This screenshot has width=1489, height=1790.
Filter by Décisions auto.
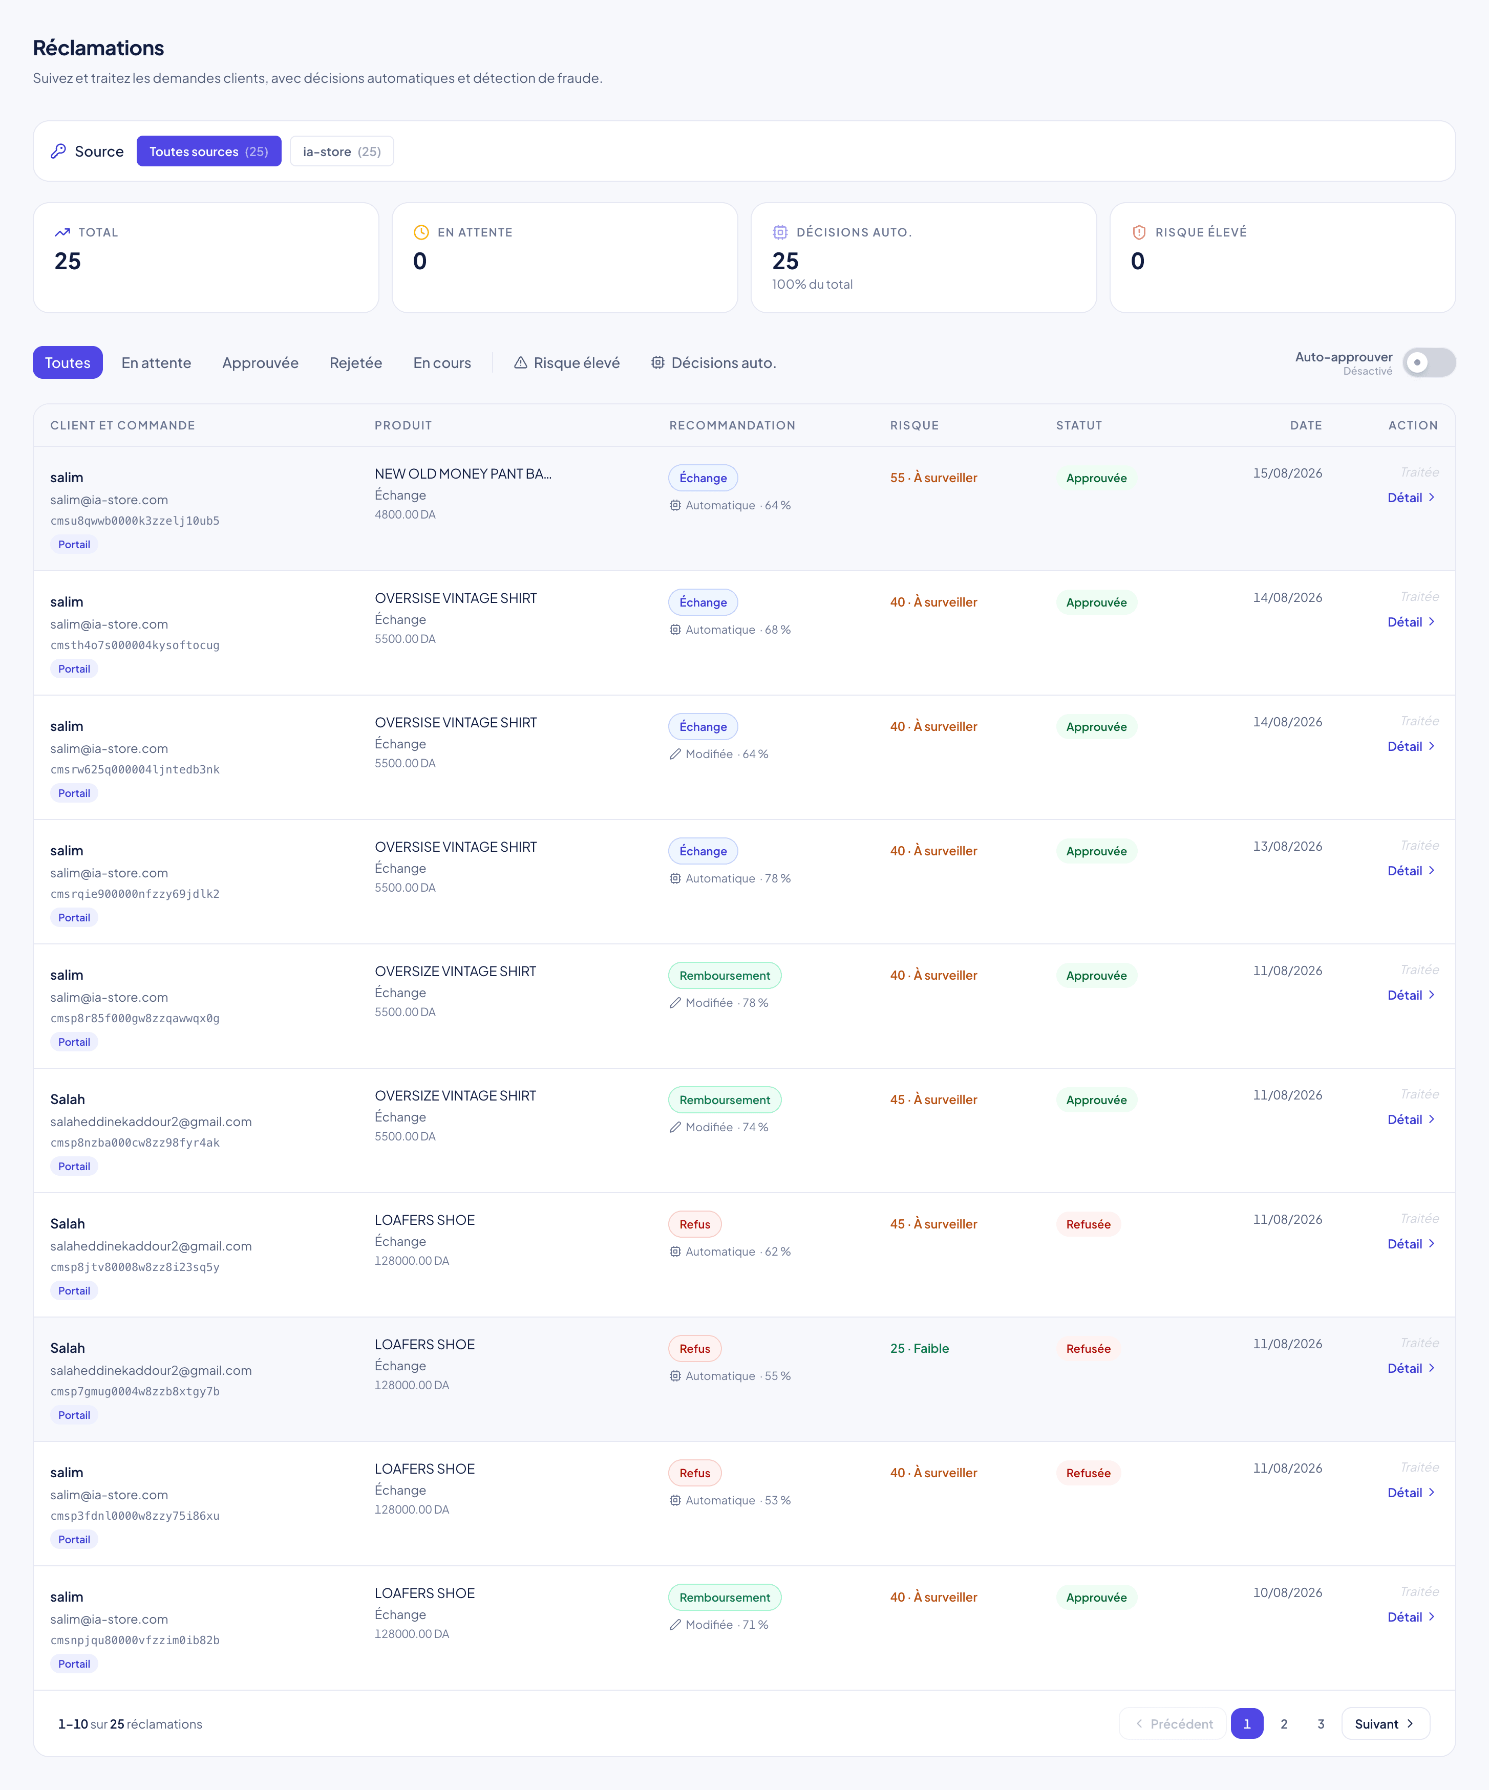click(714, 362)
